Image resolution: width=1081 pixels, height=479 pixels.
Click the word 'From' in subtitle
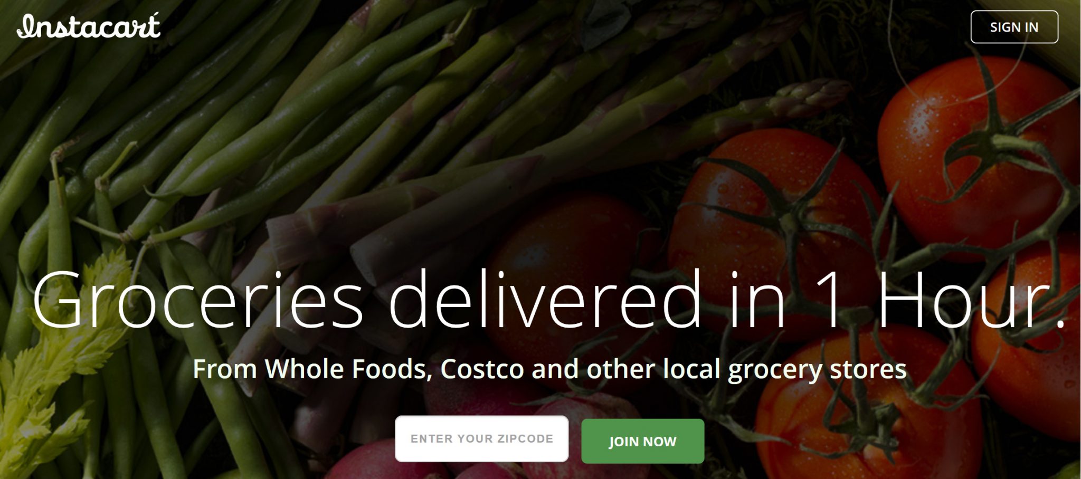point(225,369)
